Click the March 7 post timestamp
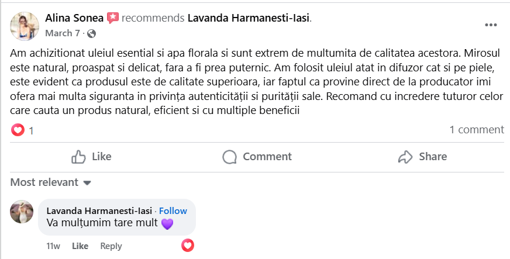 (x=63, y=33)
